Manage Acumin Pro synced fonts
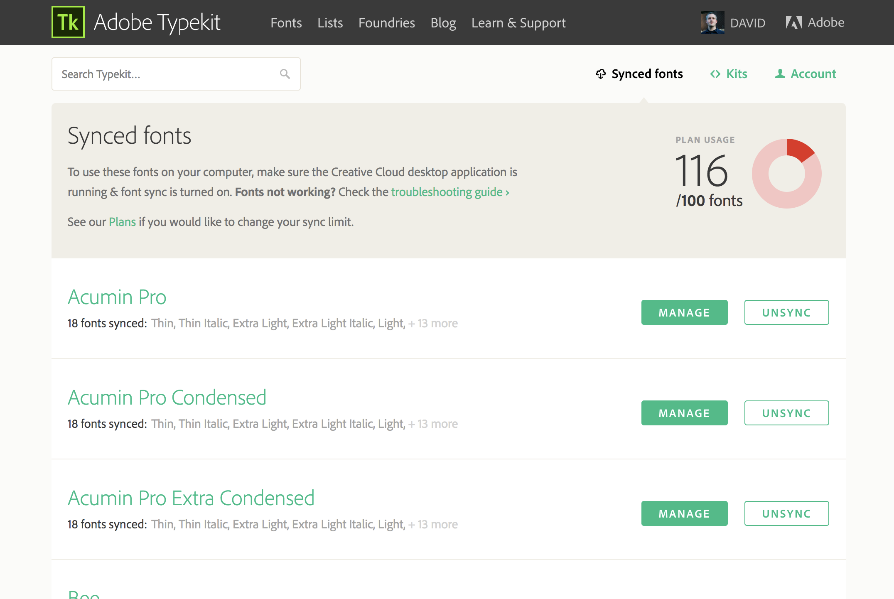This screenshot has width=894, height=599. [x=685, y=312]
